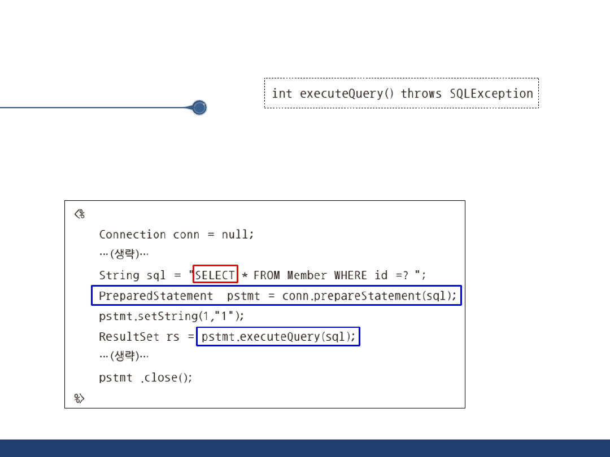Click 'conn.prepareStatement(sql)' in the code
Screen dimensions: 610x457
coord(369,296)
